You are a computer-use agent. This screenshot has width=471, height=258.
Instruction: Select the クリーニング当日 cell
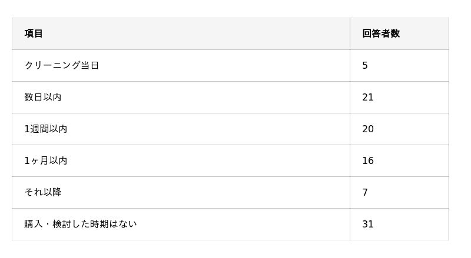[62, 65]
